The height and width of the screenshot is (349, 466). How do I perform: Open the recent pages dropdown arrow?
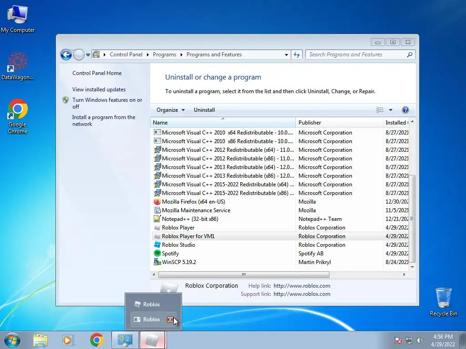click(x=88, y=55)
